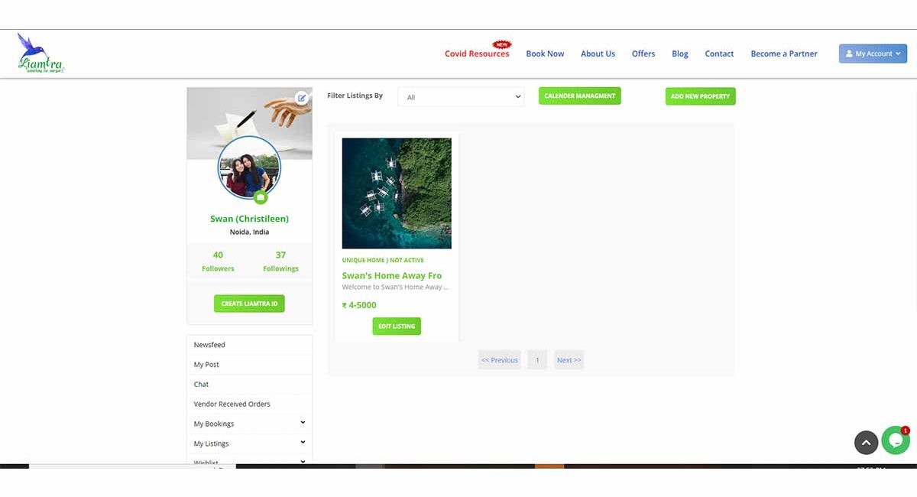Click the green camera icon on profile photo
This screenshot has width=917, height=497.
click(261, 197)
